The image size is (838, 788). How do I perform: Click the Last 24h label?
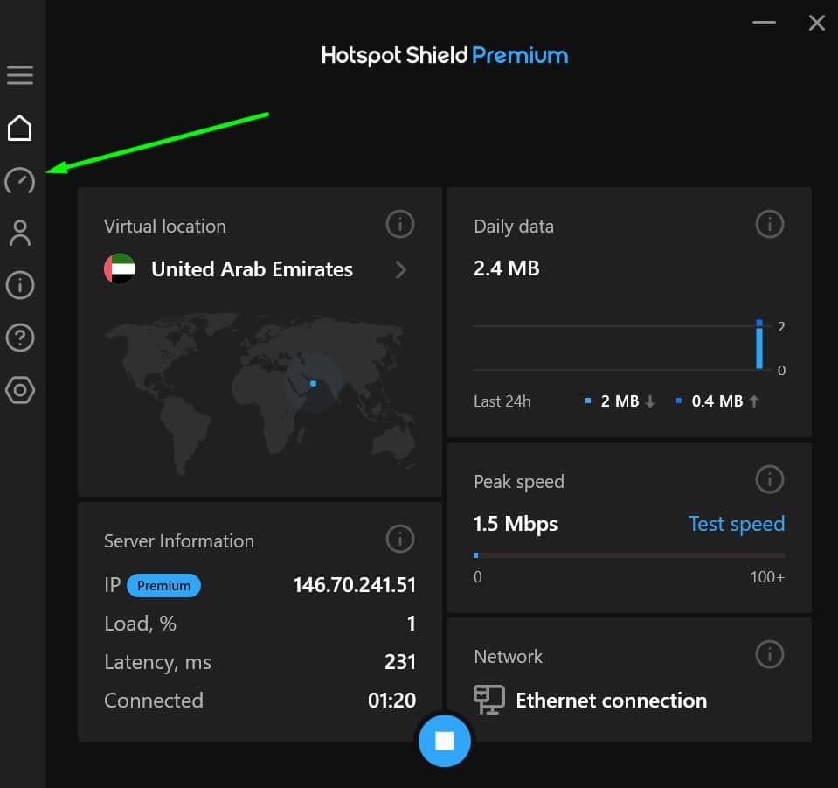click(x=502, y=401)
